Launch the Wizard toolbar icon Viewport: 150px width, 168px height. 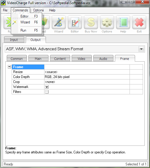[59, 22]
